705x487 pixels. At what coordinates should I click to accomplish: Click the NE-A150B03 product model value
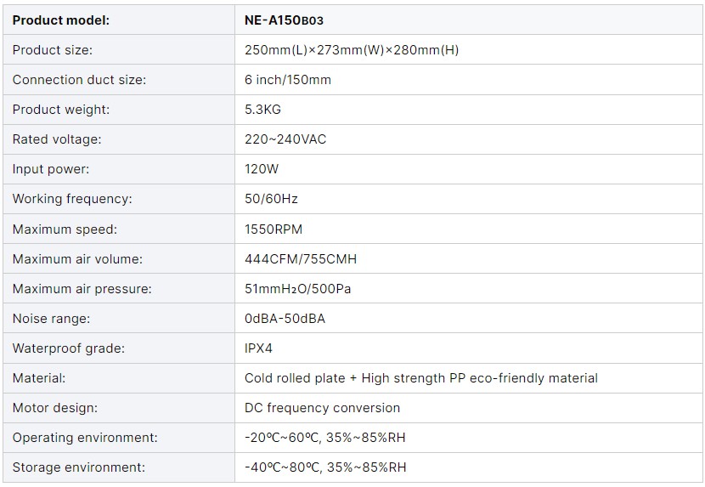tap(284, 20)
